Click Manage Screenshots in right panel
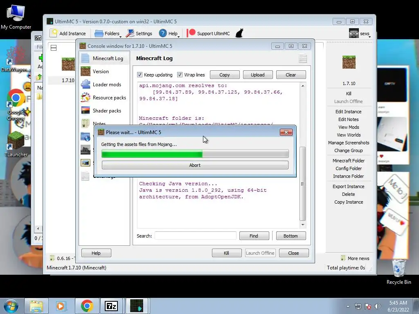Viewport: 419px width, 314px height. pos(349,143)
